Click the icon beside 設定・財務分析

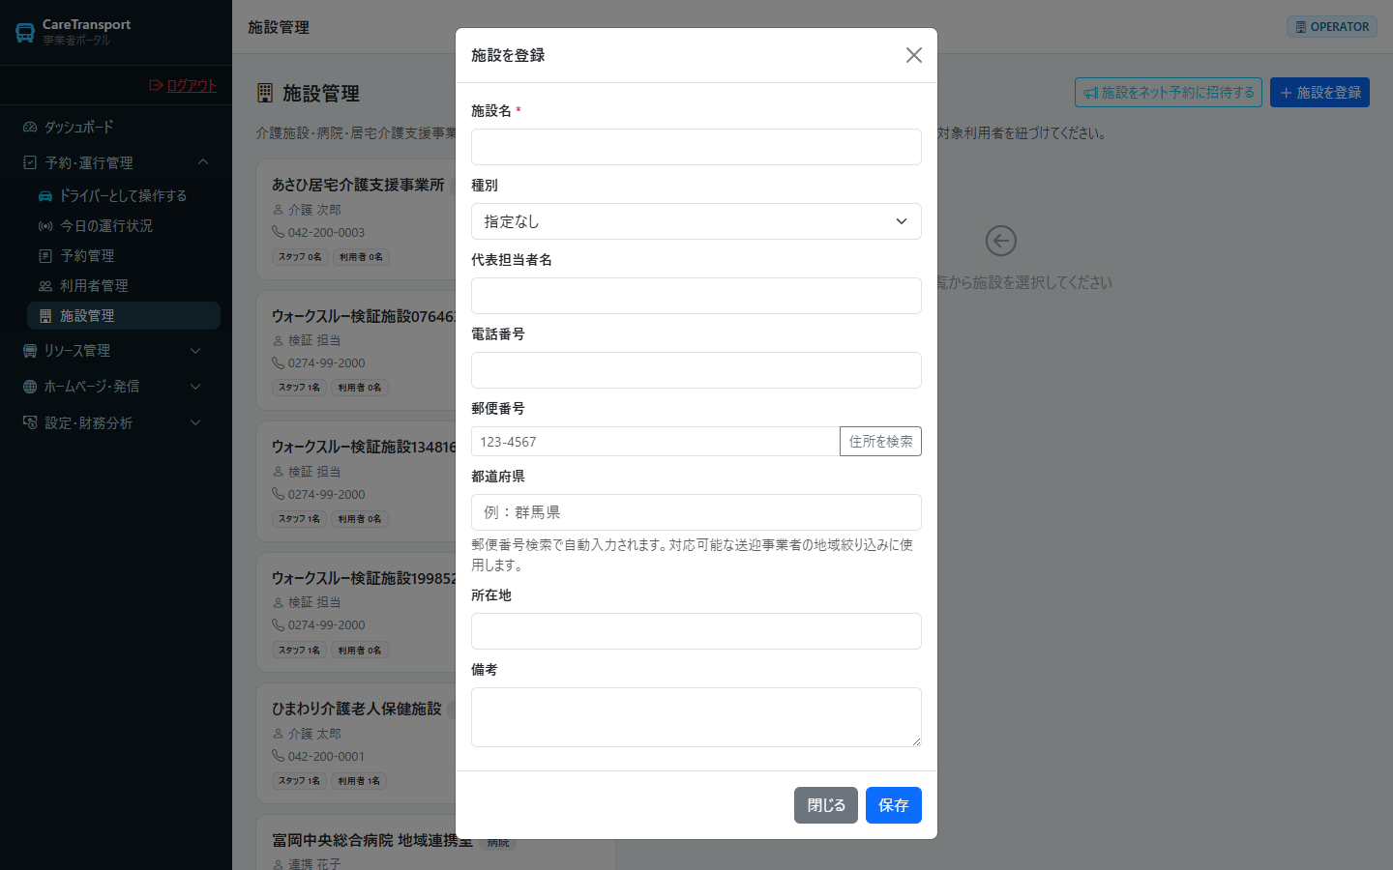[30, 422]
